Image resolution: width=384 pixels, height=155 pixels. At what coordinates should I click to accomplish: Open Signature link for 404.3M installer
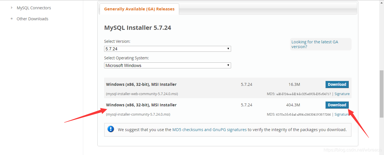pos(342,114)
